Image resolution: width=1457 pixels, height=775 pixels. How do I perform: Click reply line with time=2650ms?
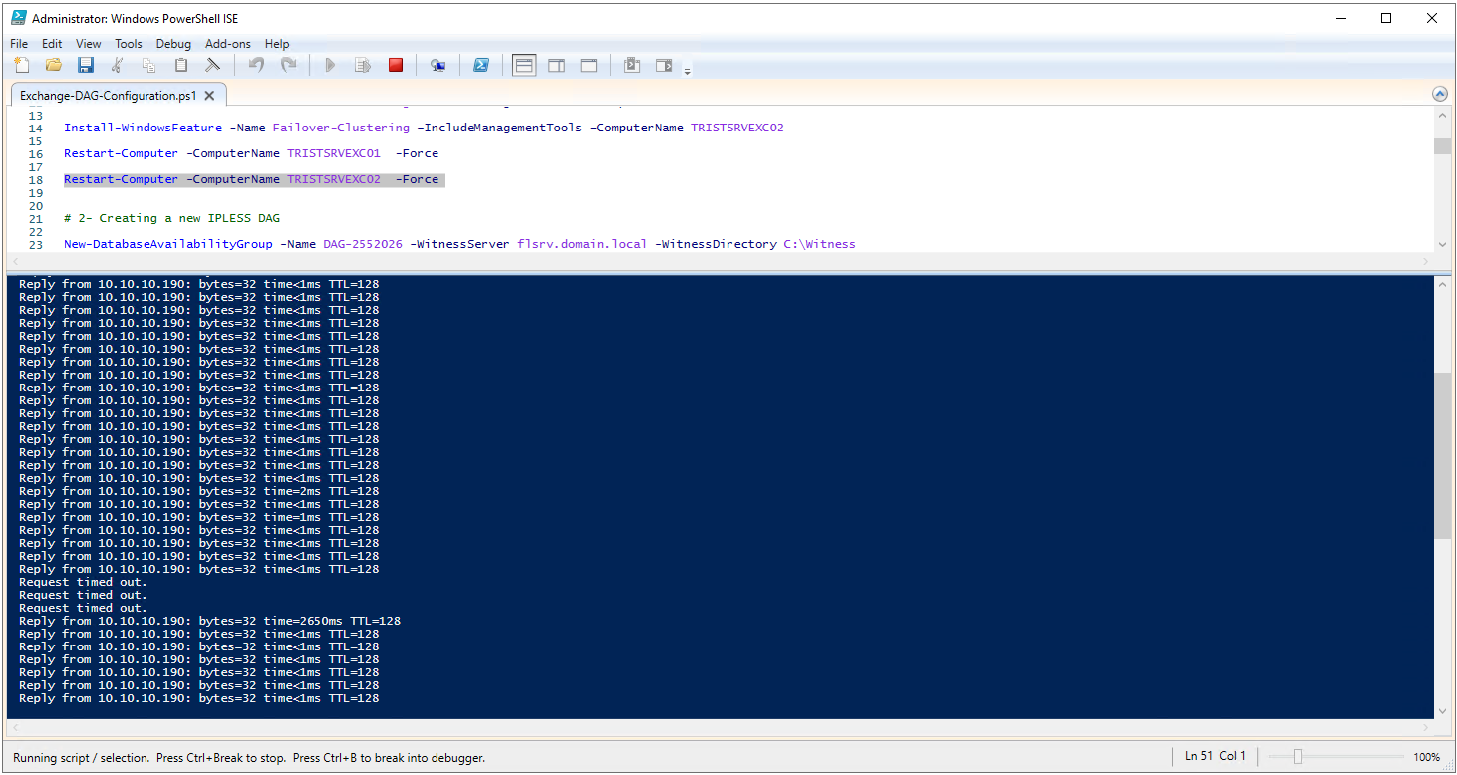209,621
